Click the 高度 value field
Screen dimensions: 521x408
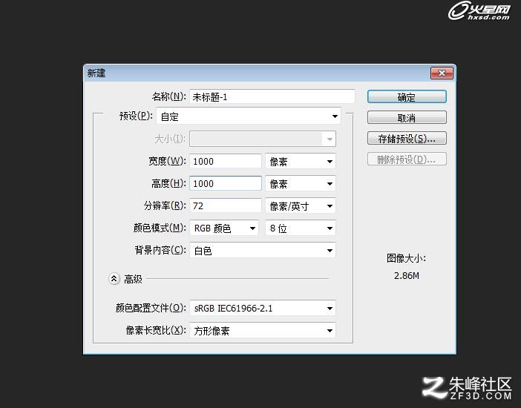226,183
